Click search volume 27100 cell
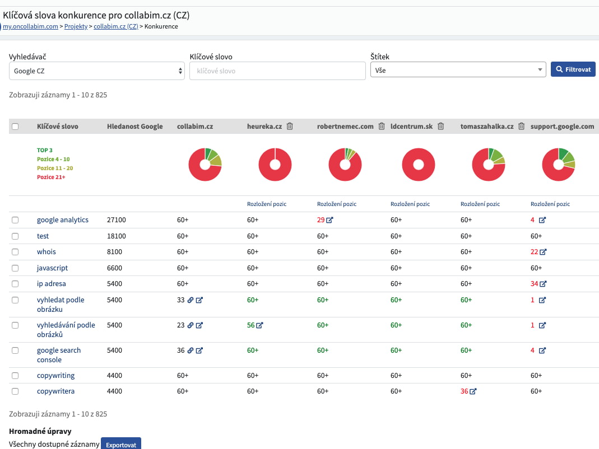 click(117, 220)
